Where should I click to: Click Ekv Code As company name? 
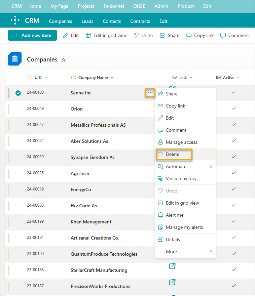click(x=84, y=206)
